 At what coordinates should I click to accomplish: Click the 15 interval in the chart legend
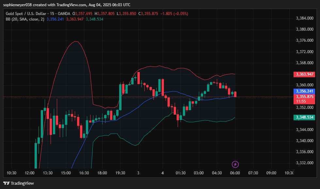click(52, 14)
